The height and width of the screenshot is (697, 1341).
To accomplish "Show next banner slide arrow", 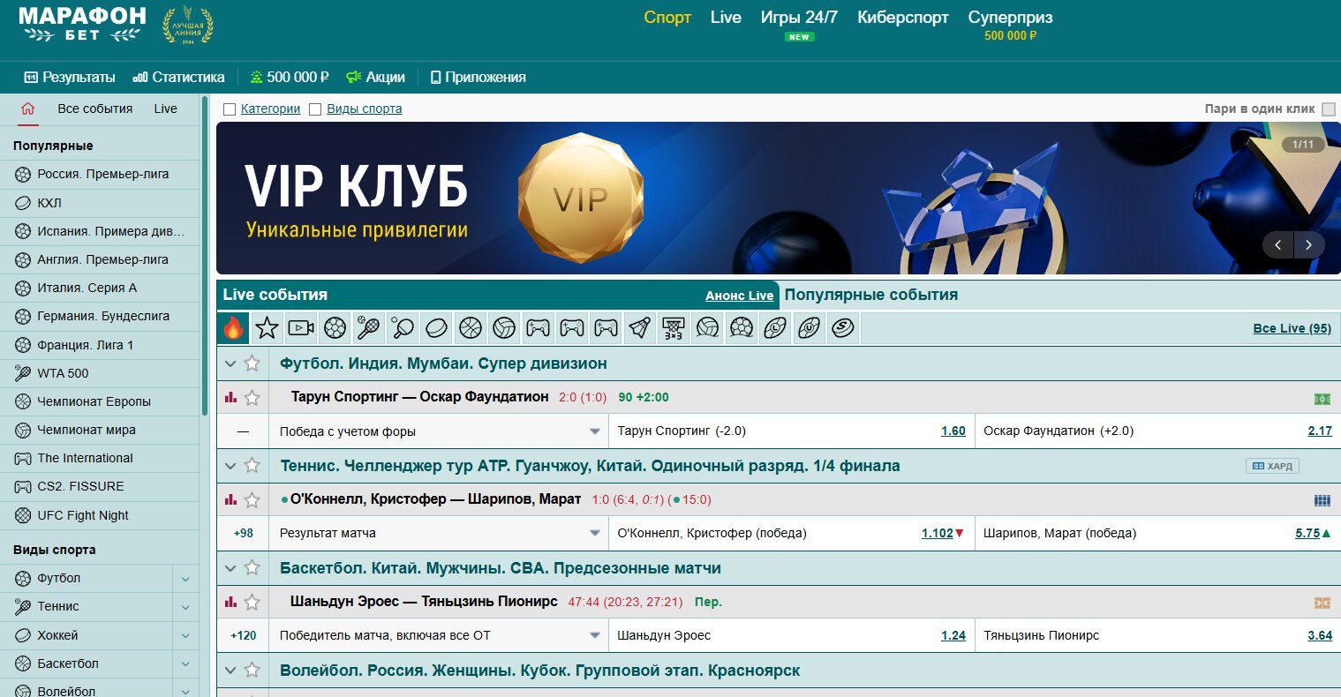I will pos(1309,245).
